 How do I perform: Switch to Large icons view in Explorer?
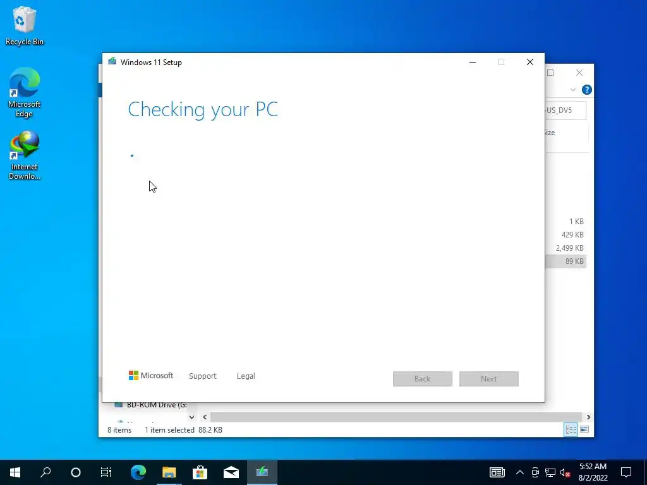coord(584,429)
